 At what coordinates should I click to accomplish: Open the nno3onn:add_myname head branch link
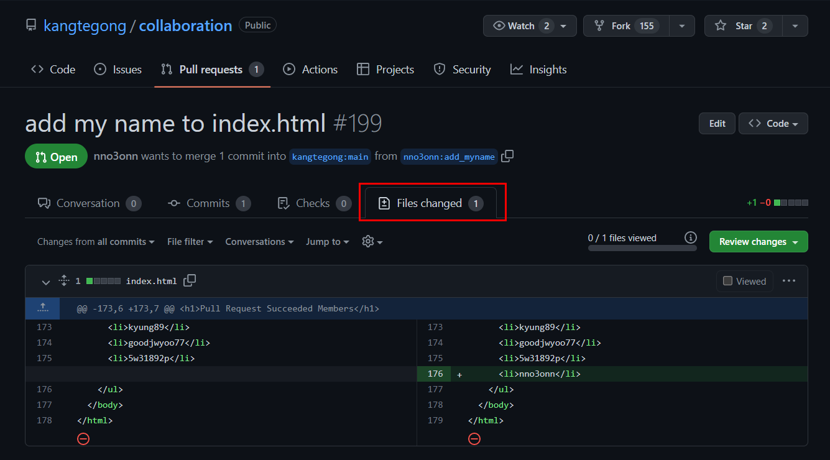click(x=449, y=157)
